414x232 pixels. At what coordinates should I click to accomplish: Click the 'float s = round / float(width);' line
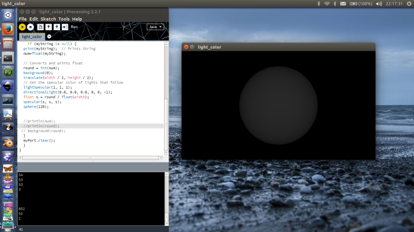tap(56, 97)
